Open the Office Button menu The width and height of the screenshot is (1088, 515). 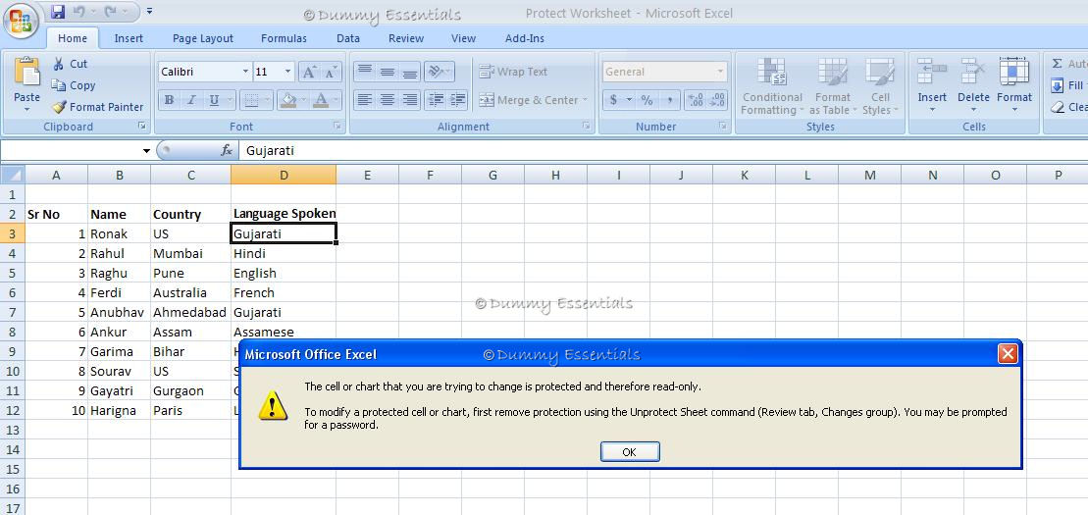tap(22, 20)
